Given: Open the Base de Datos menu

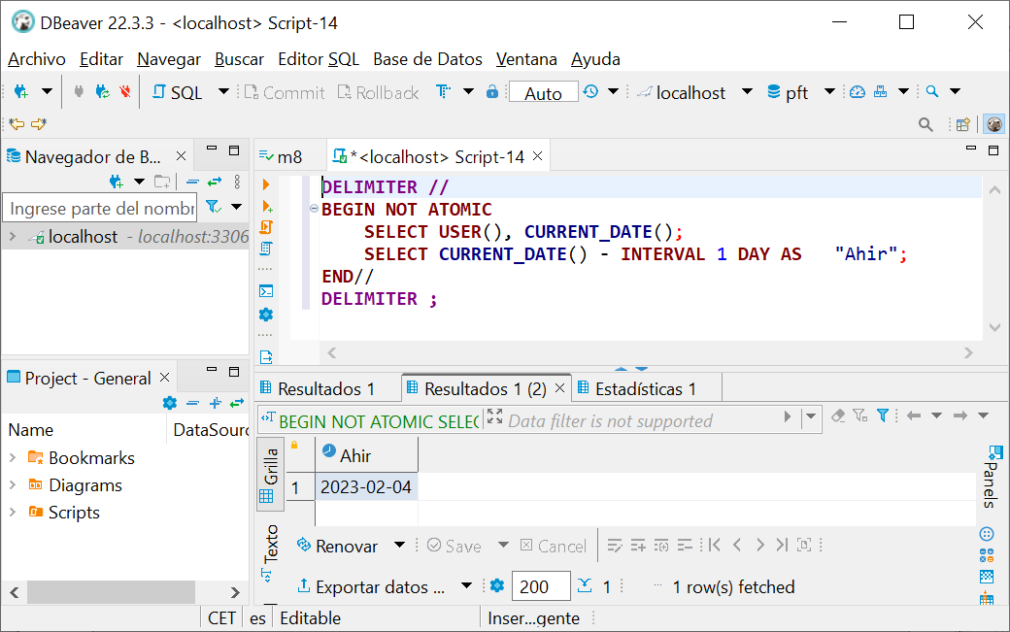Looking at the screenshot, I should click(427, 59).
